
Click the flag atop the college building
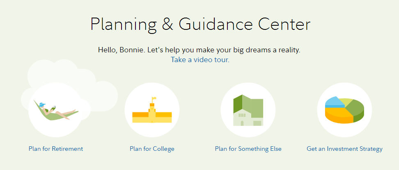pos(154,99)
